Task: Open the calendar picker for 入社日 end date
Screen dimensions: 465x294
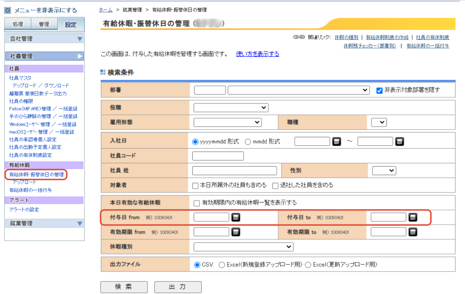Action: pos(399,141)
